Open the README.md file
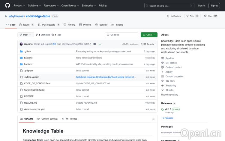Screen dimensions: 225x141 31,103
